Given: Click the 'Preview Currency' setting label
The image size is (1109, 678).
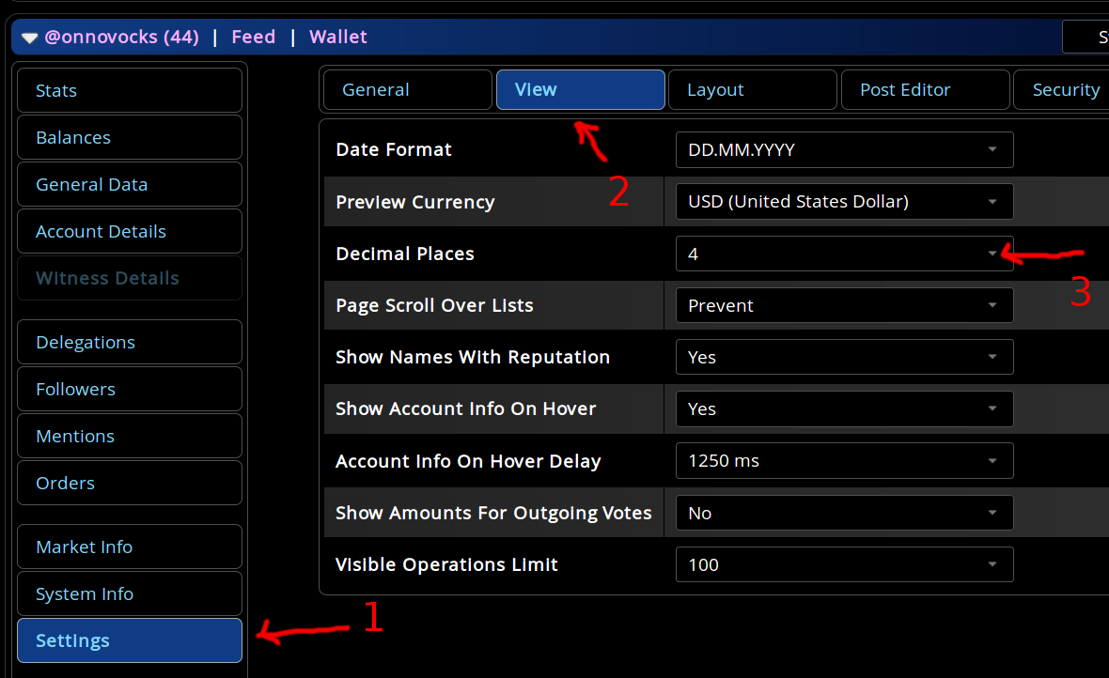Looking at the screenshot, I should tap(415, 202).
